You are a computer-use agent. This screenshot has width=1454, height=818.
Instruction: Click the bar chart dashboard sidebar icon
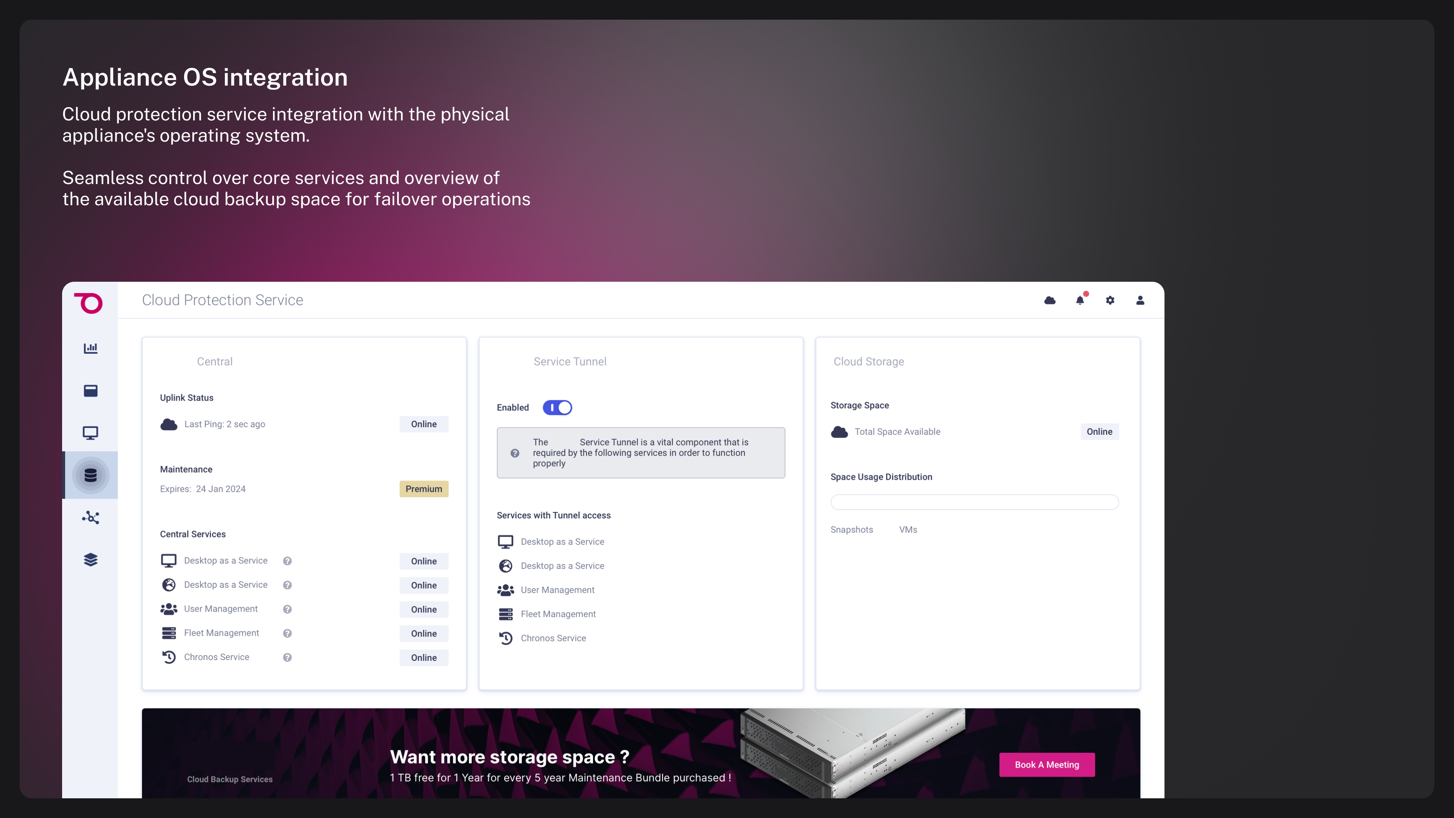tap(90, 348)
